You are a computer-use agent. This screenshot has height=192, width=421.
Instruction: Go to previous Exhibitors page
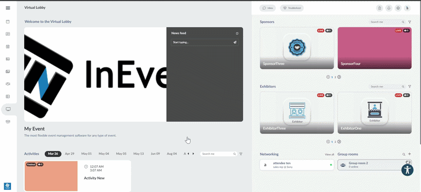coord(328,142)
